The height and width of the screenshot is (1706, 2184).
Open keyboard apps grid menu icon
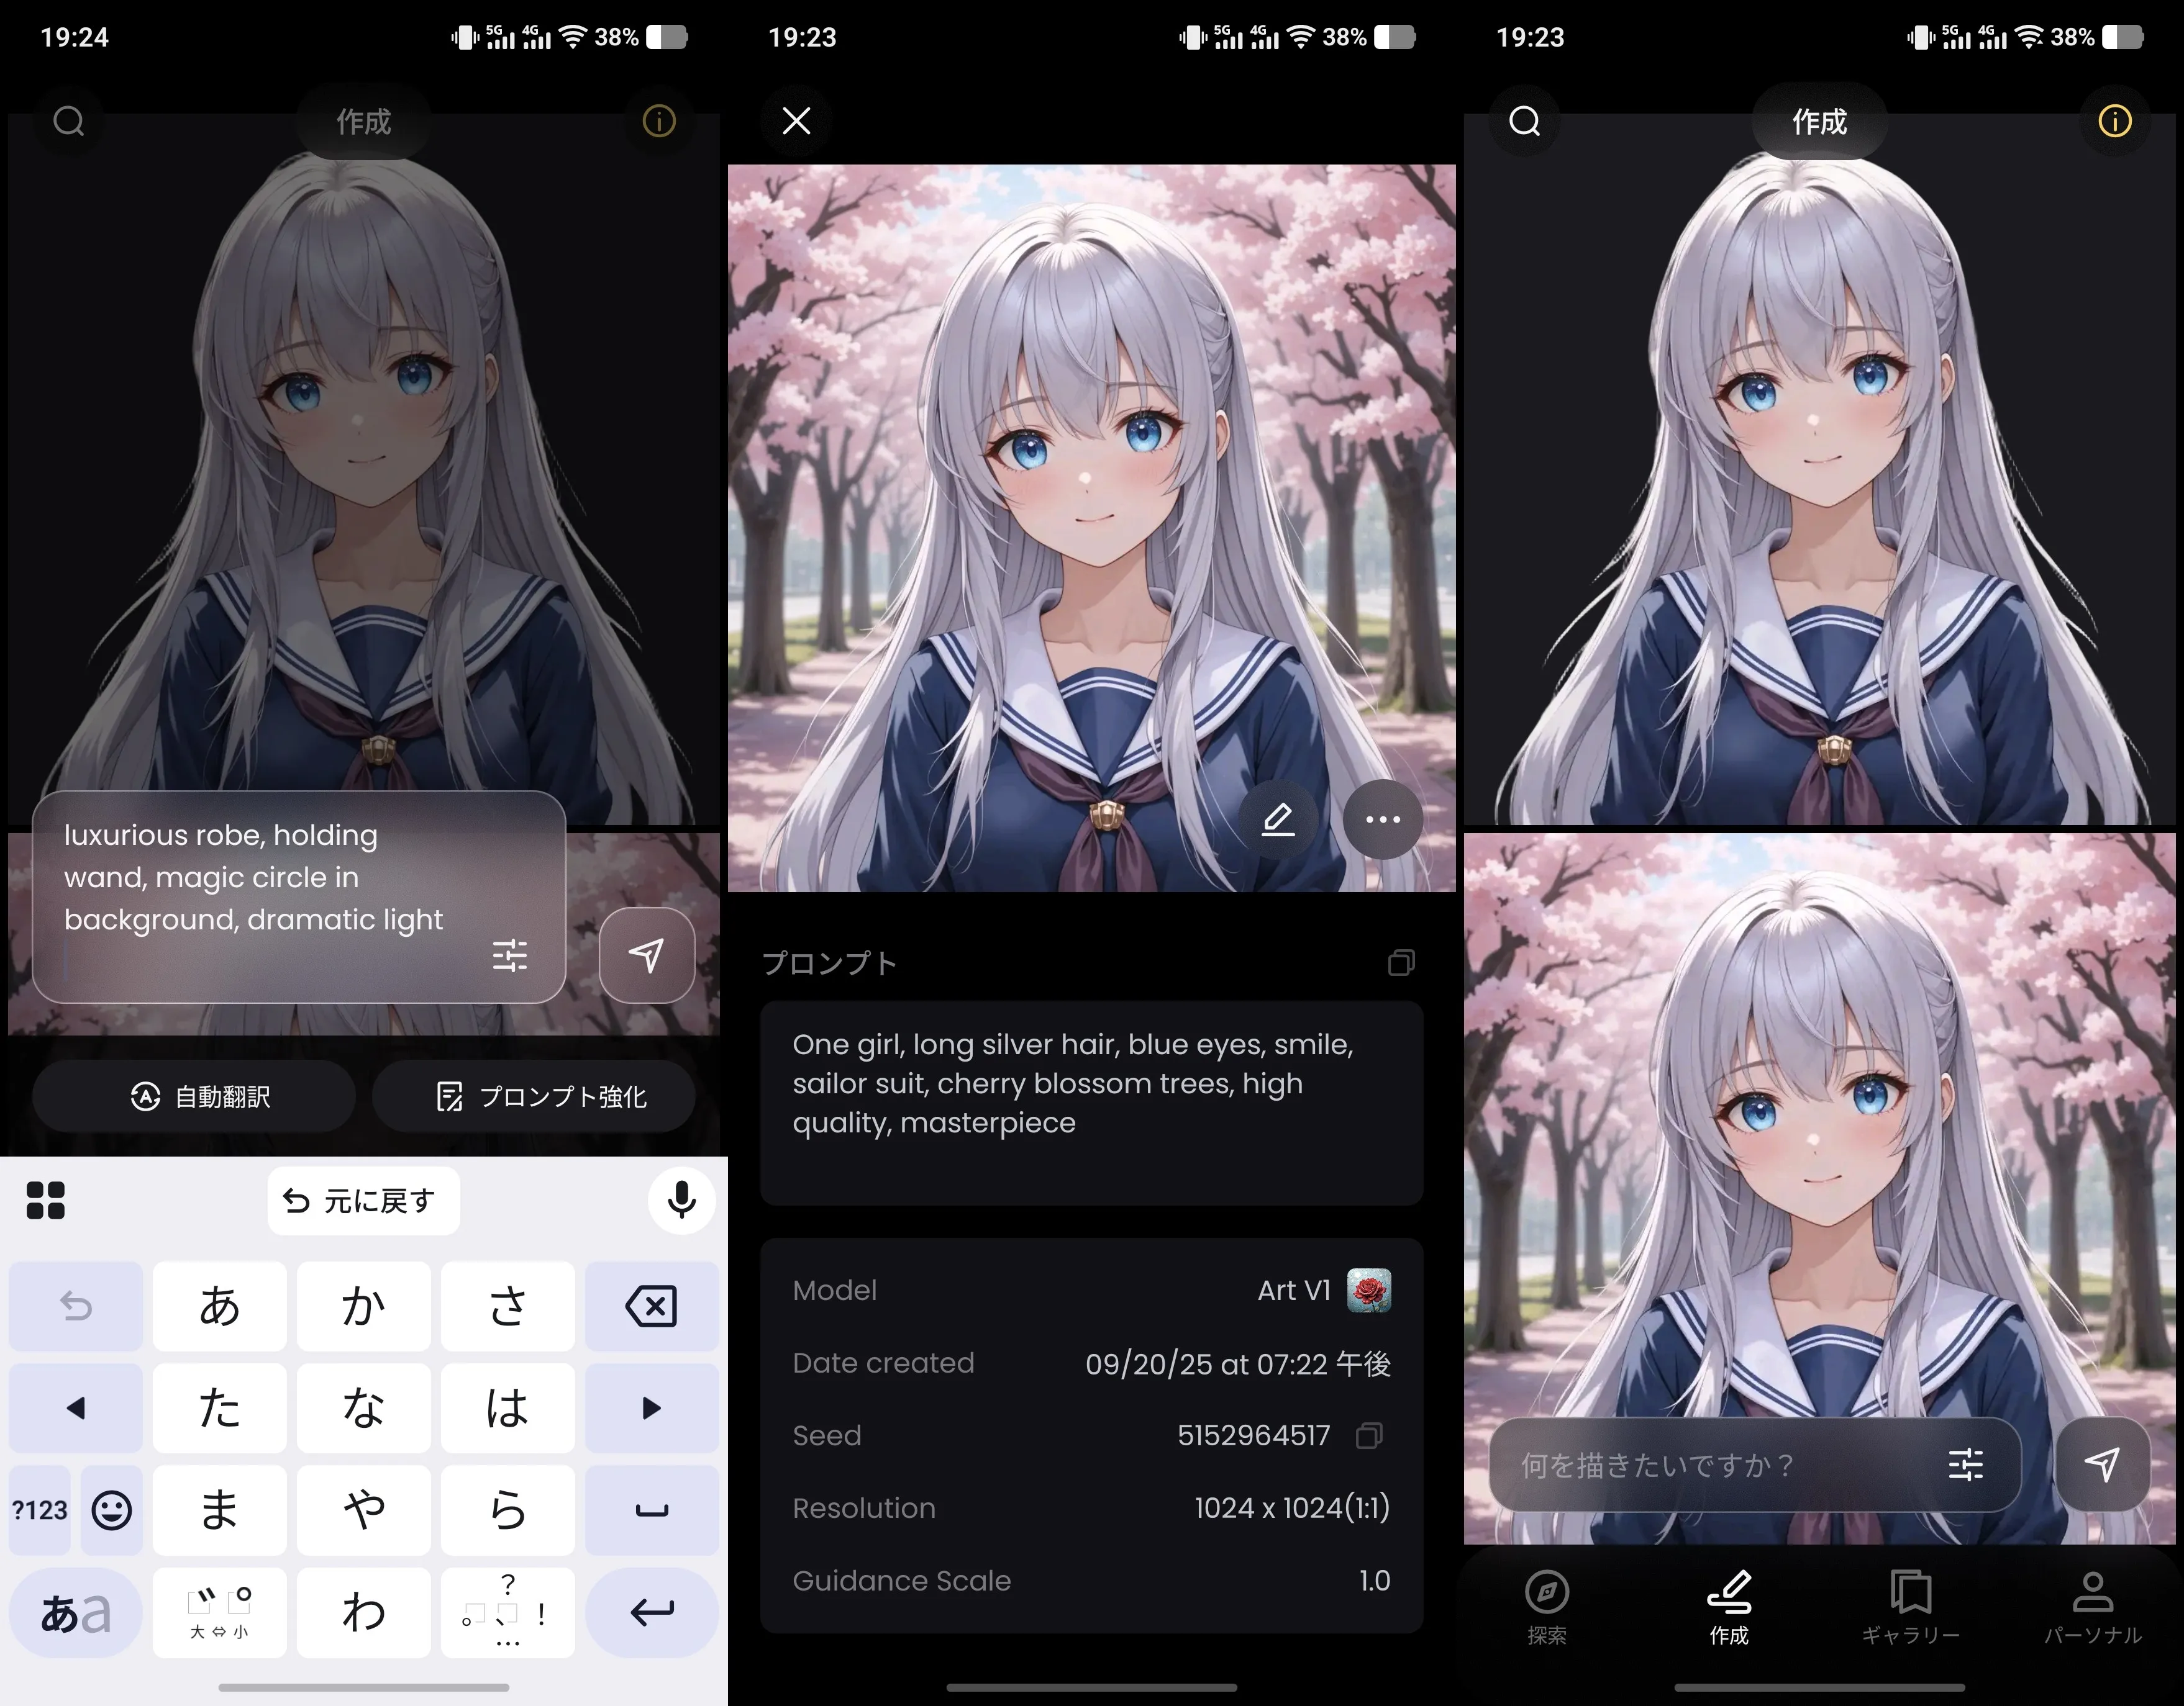click(x=45, y=1200)
